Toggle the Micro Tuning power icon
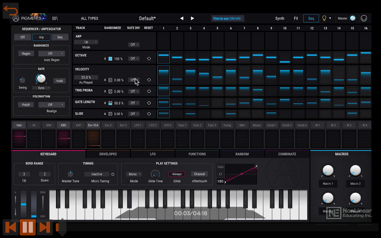Screen dimensions: 381x238 (x=113, y=174)
